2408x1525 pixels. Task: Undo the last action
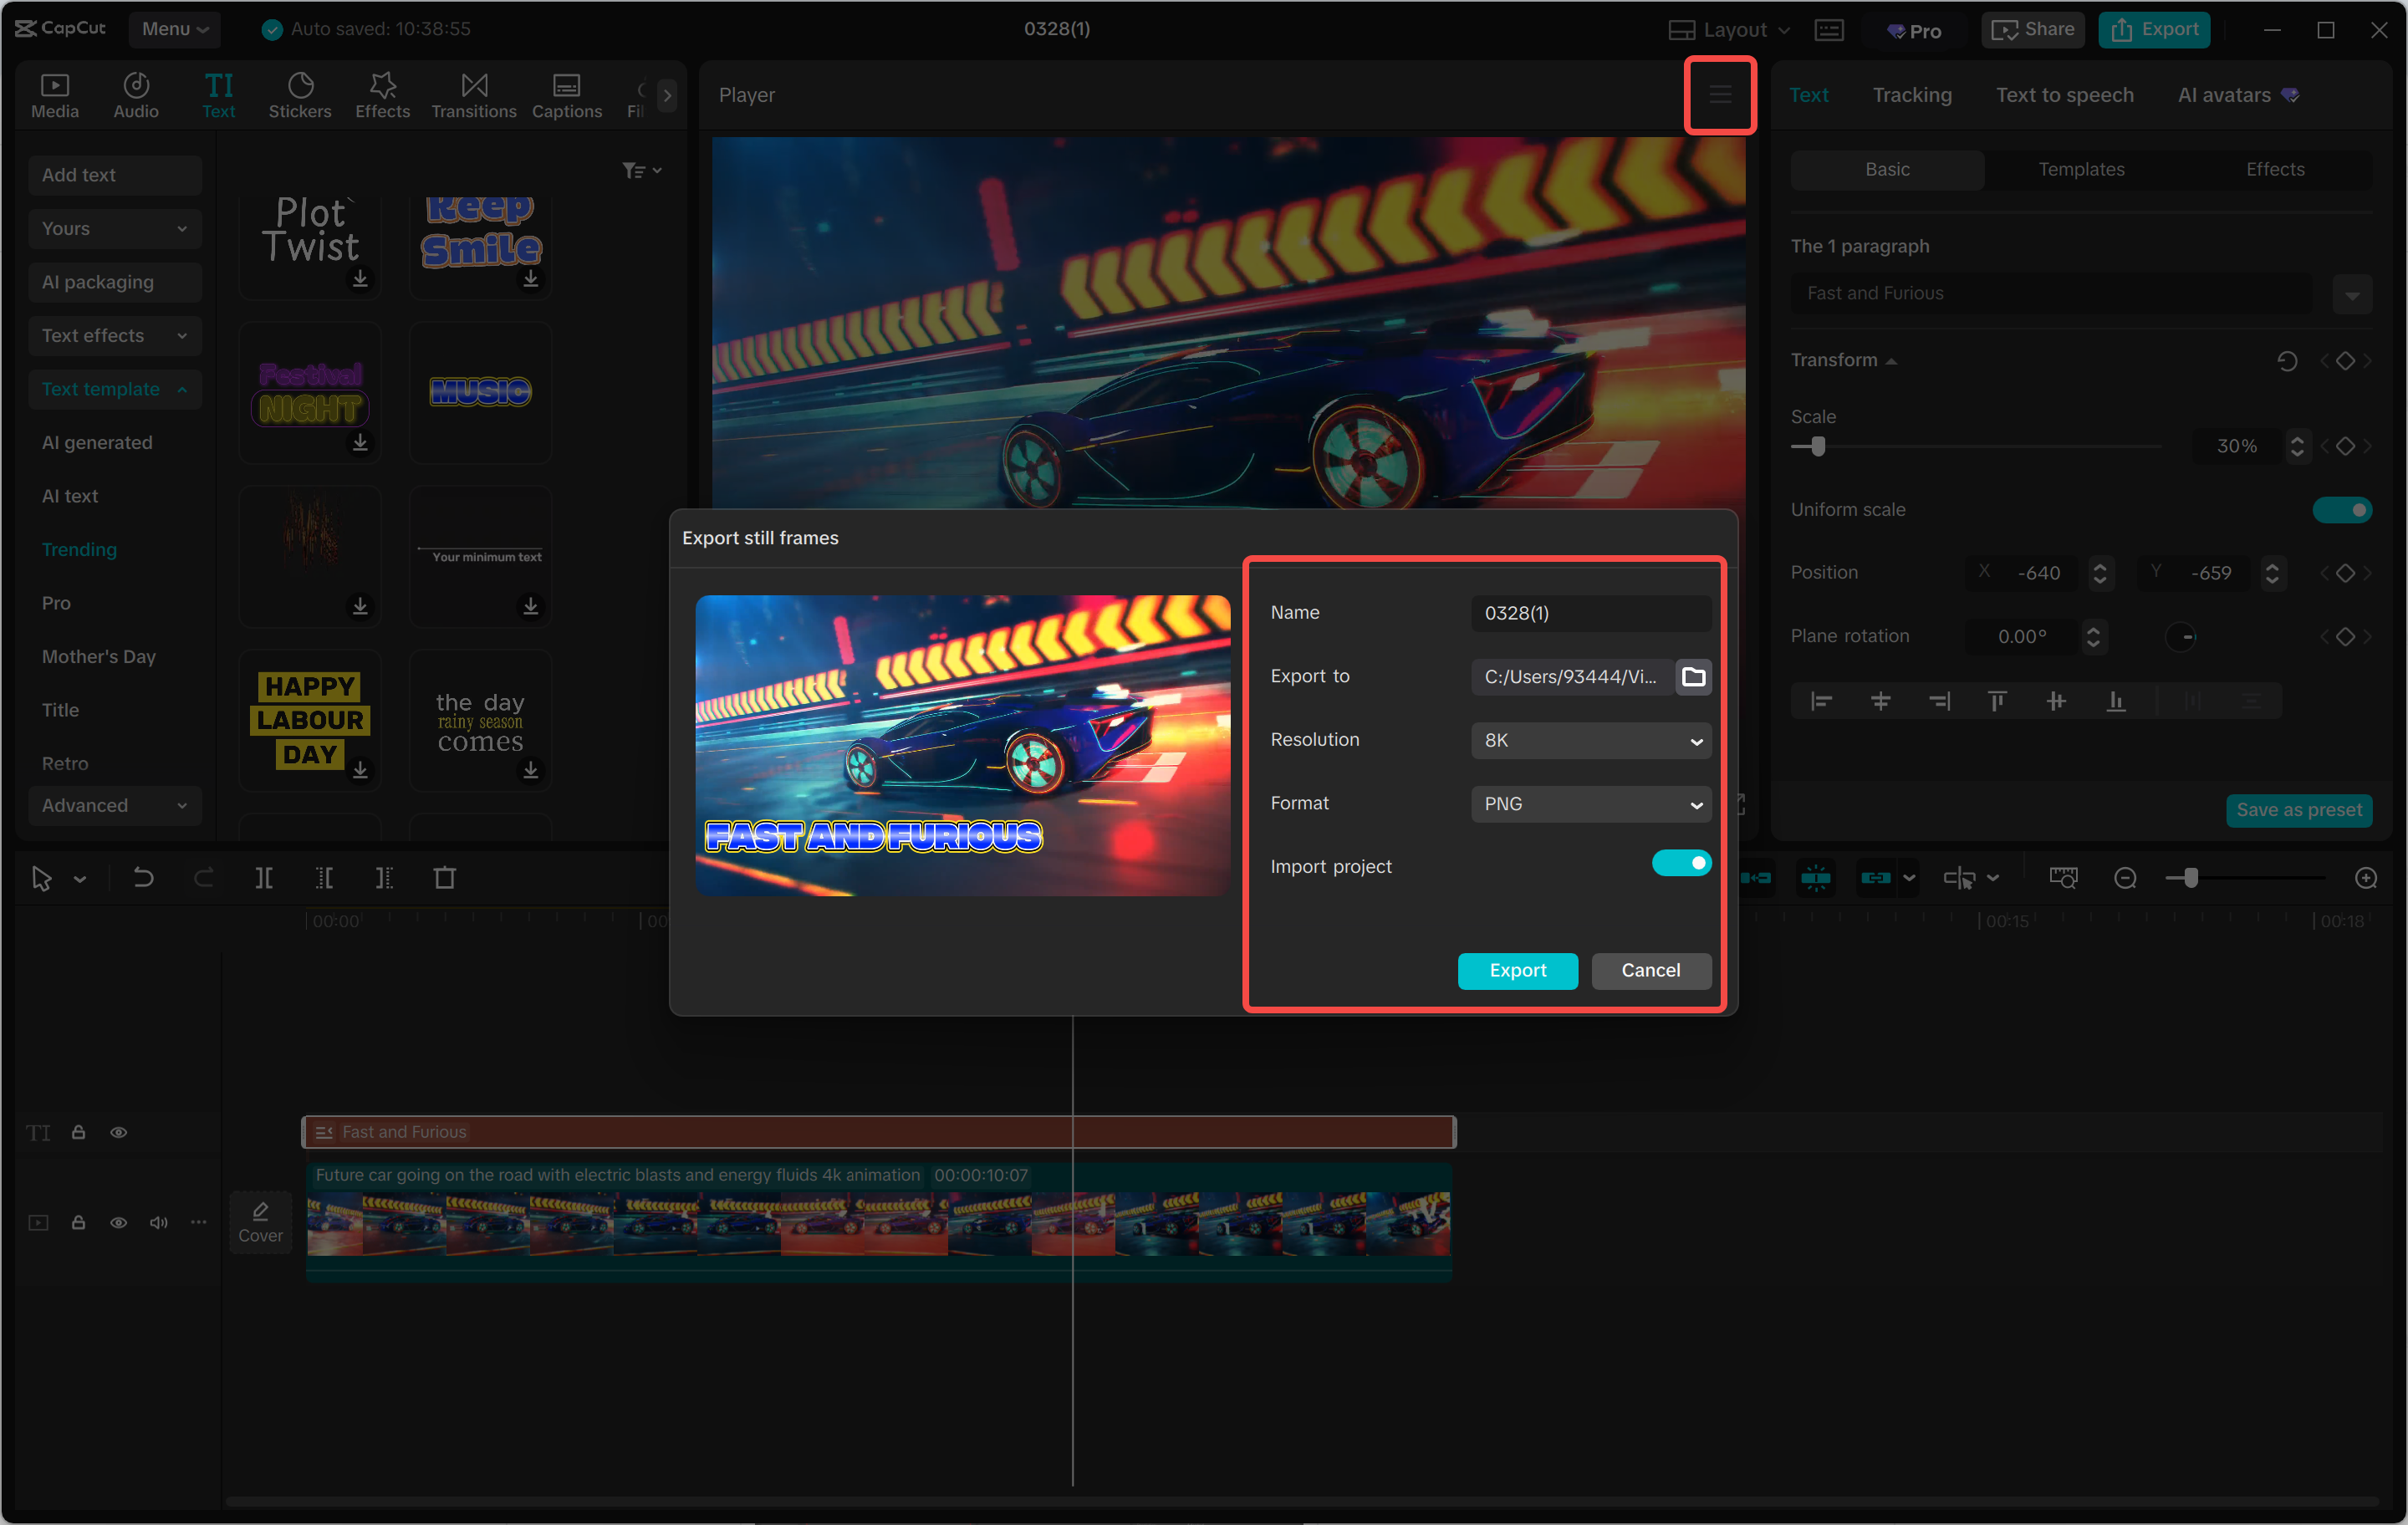coord(143,878)
